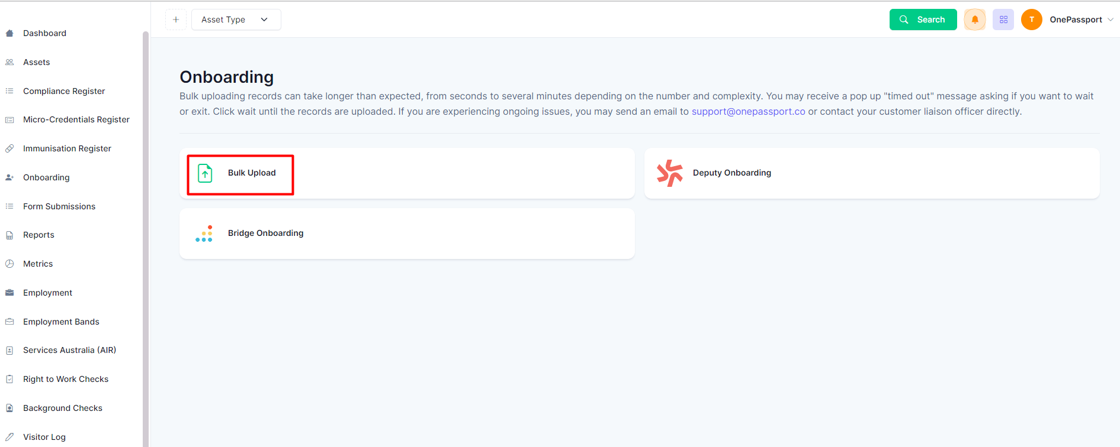Click the Employment briefcase icon
Image resolution: width=1120 pixels, height=447 pixels.
[x=9, y=293]
